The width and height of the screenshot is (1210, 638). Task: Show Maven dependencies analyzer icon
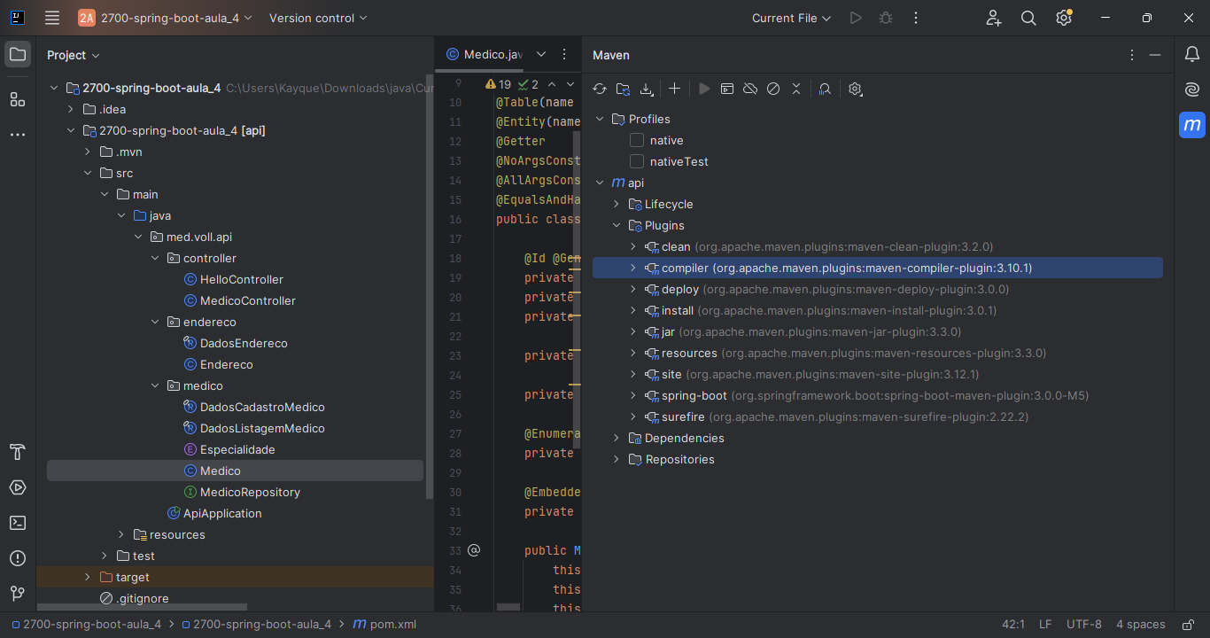coord(825,89)
